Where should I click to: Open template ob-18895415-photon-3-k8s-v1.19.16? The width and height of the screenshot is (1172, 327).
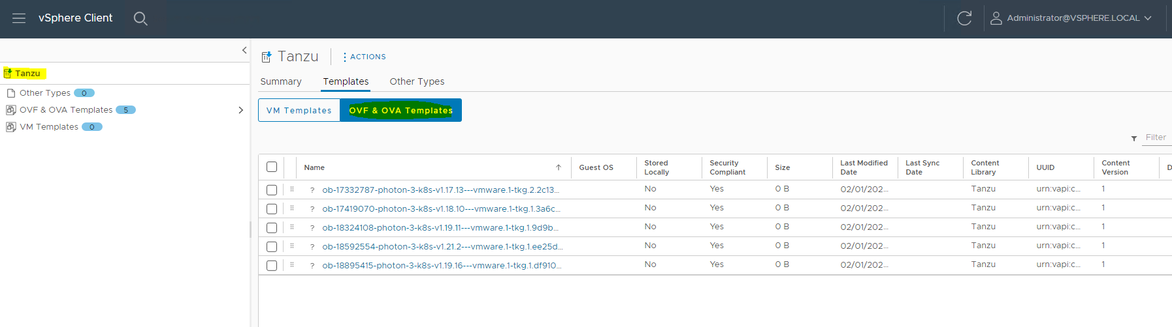click(442, 266)
